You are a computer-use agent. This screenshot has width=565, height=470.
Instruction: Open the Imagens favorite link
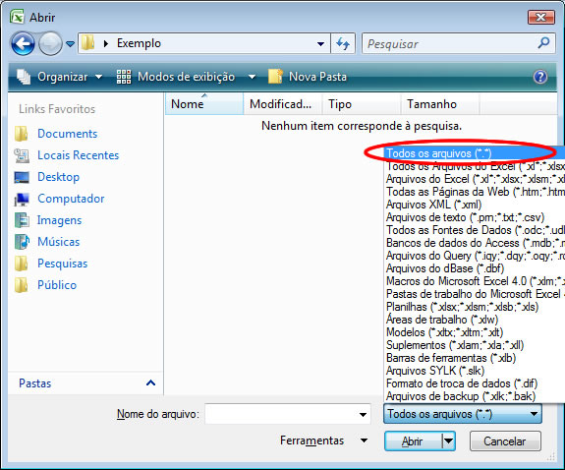pyautogui.click(x=60, y=220)
